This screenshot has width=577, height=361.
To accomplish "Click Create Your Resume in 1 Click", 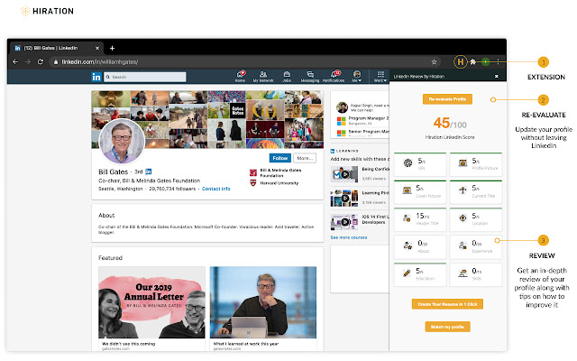I will coord(447,304).
